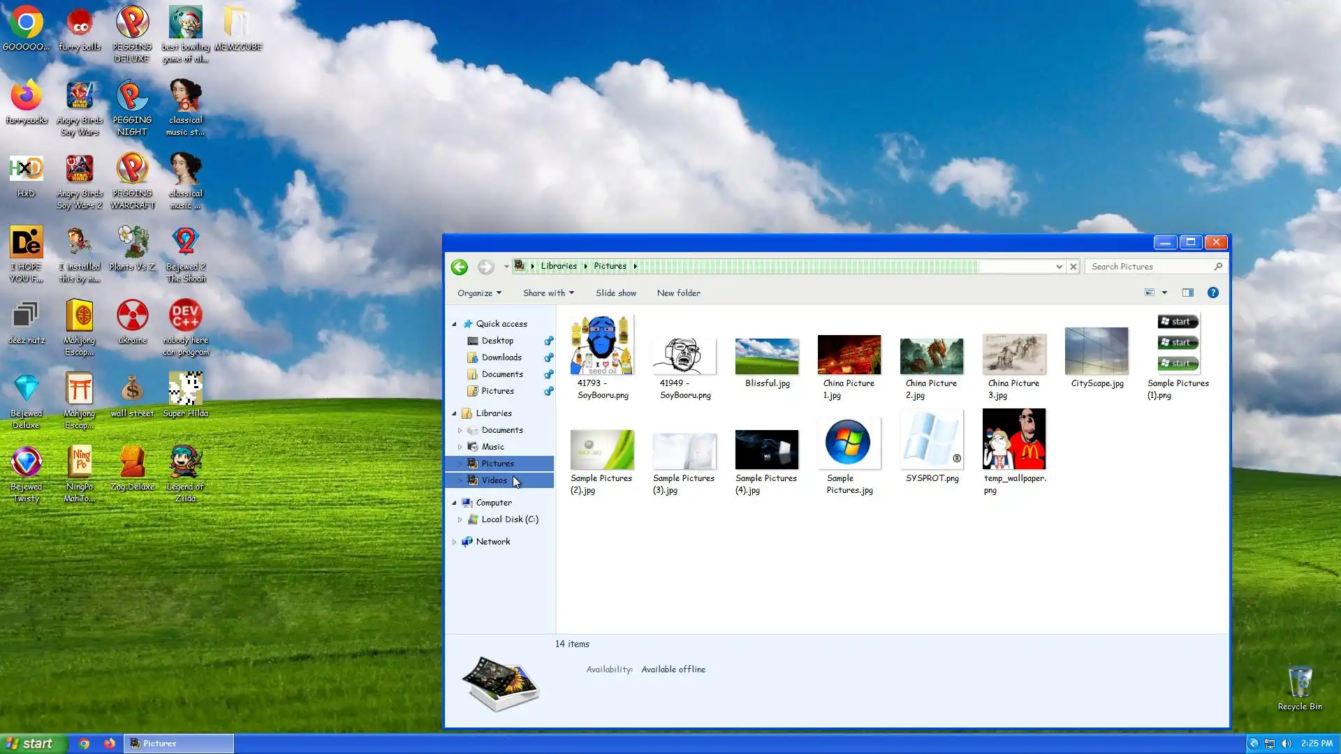
Task: Open the change view dropdown arrow
Action: [x=1164, y=293]
